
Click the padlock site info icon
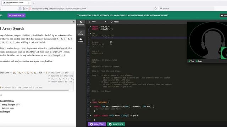coord(24,8)
